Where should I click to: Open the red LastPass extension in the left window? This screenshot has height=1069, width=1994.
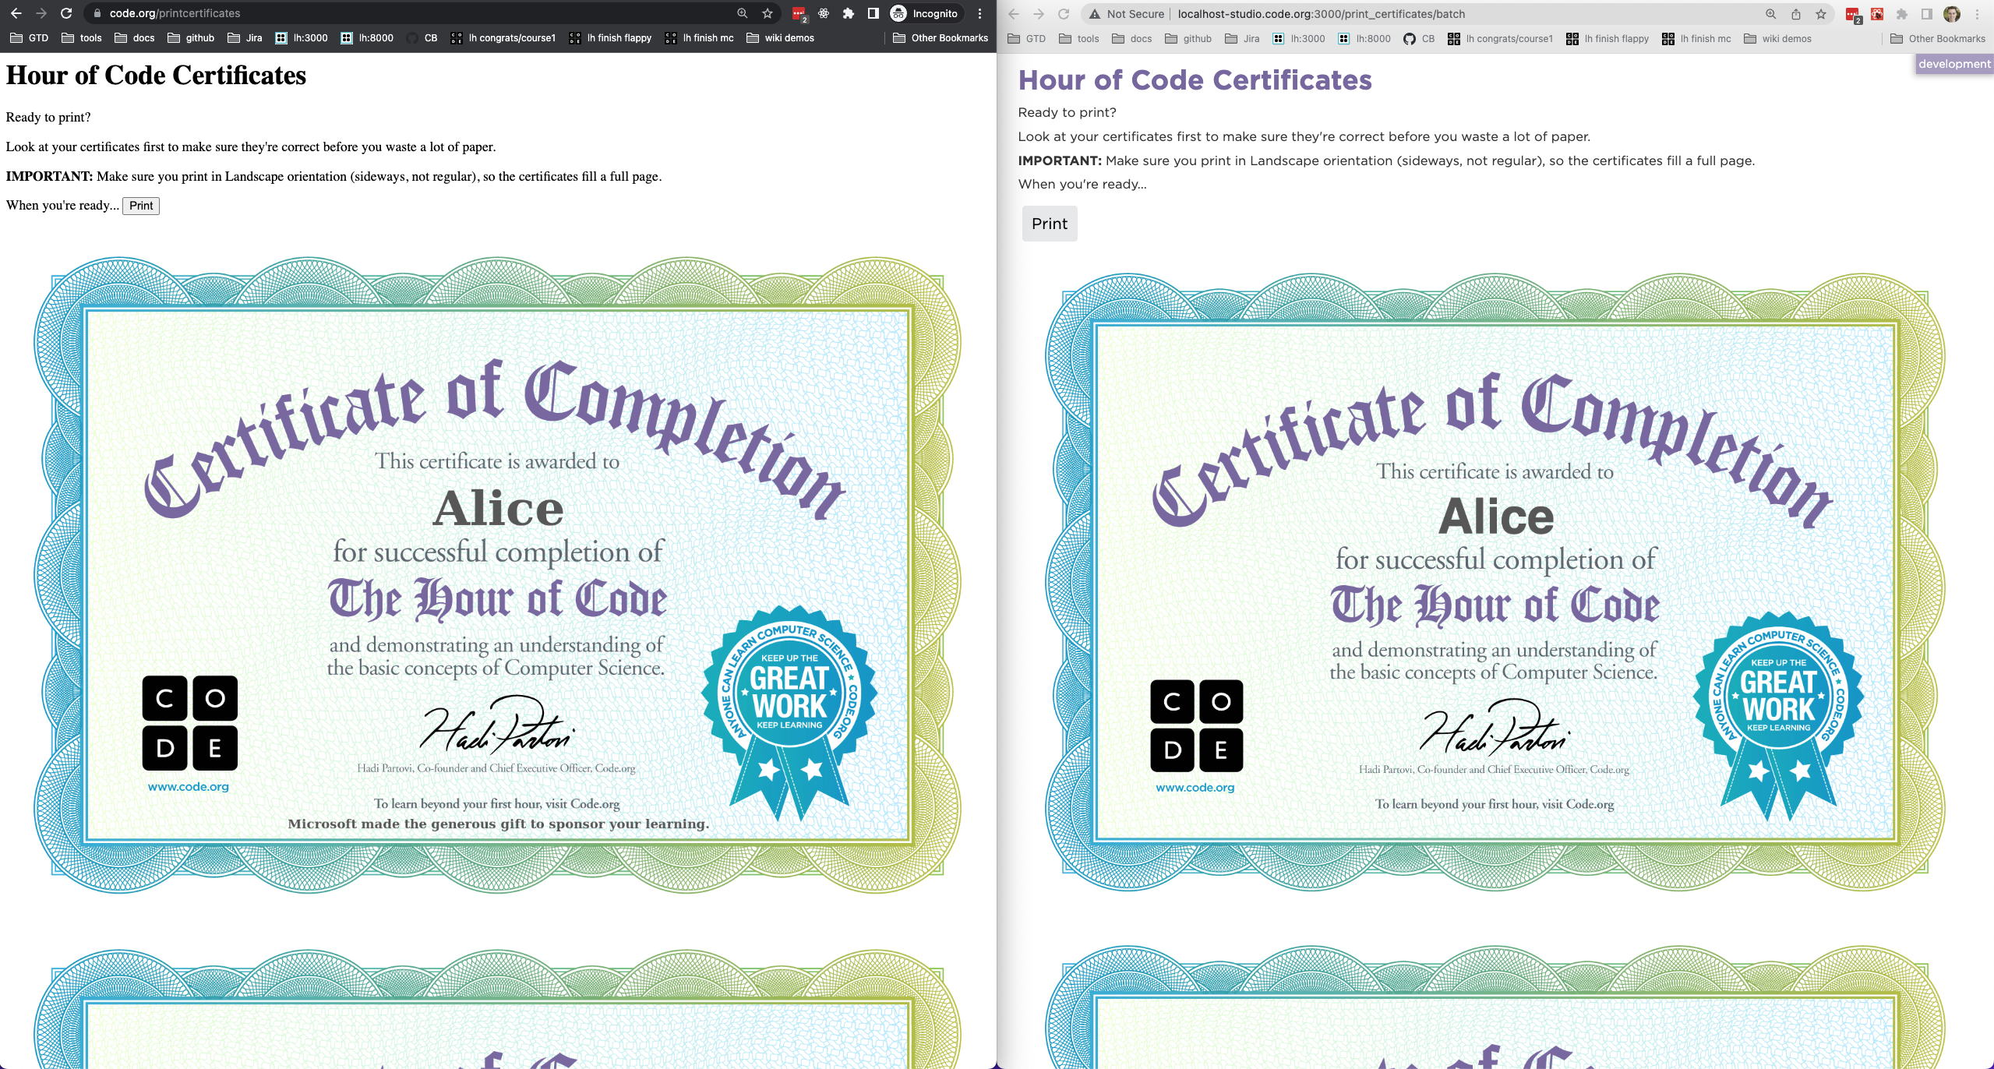tap(799, 14)
